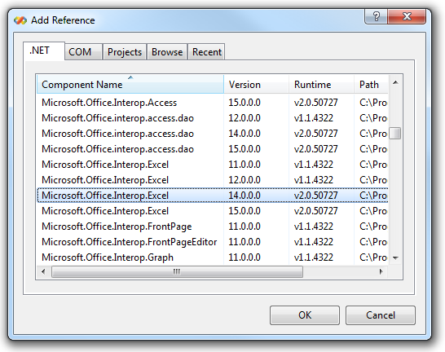Viewport: 445px width, 352px height.
Task: Click the vertical scrollbar thumb
Action: pyautogui.click(x=395, y=134)
